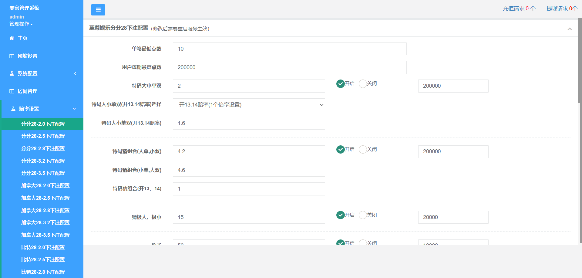Click the flask icon beside 系统配置
The image size is (582, 278).
coord(12,73)
